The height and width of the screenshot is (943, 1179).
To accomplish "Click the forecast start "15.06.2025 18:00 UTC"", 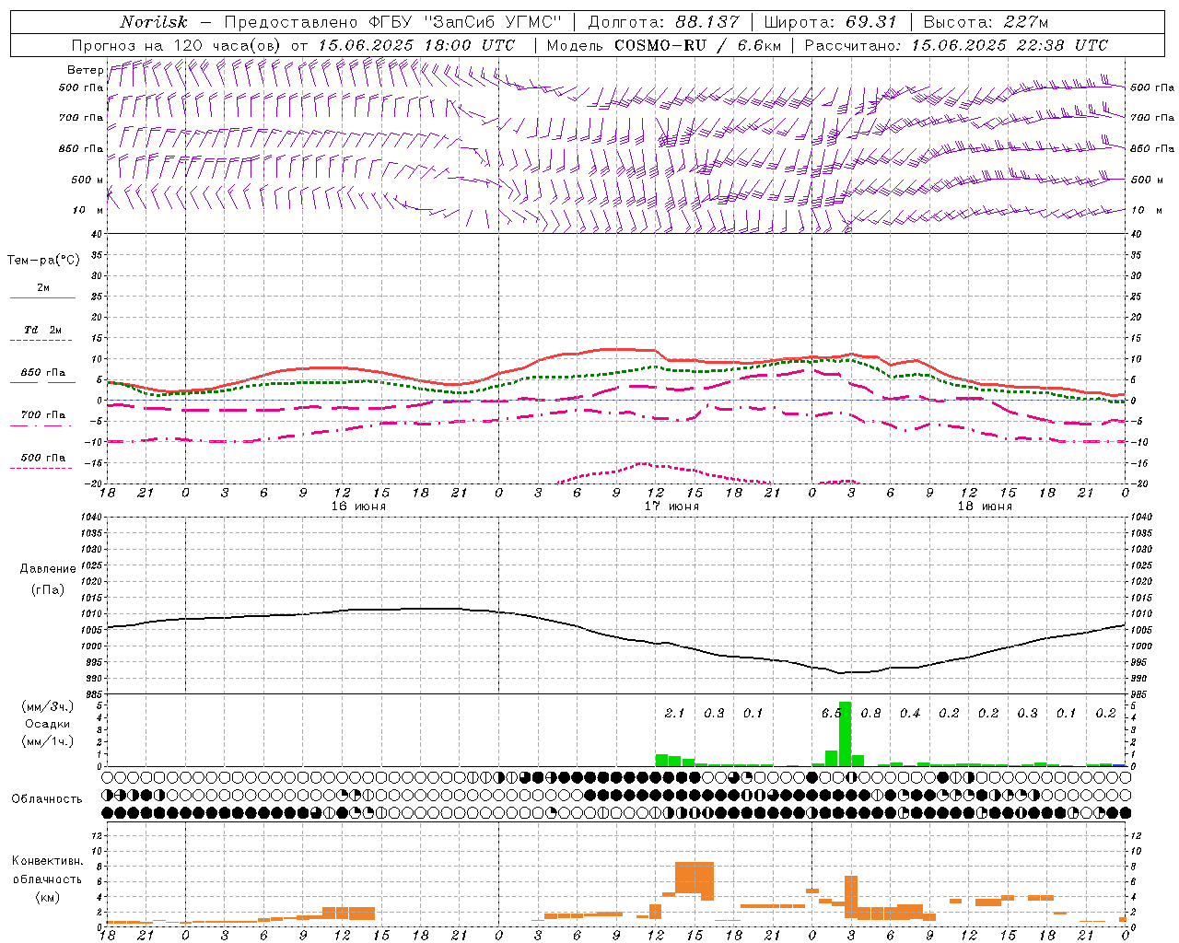I will coord(415,45).
